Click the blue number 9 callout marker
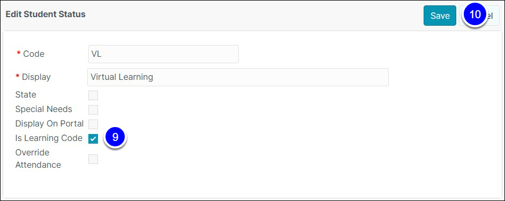The height and width of the screenshot is (201, 505). (x=115, y=137)
